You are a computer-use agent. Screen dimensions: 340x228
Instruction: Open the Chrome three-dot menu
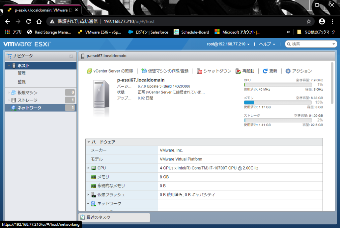pos(333,21)
